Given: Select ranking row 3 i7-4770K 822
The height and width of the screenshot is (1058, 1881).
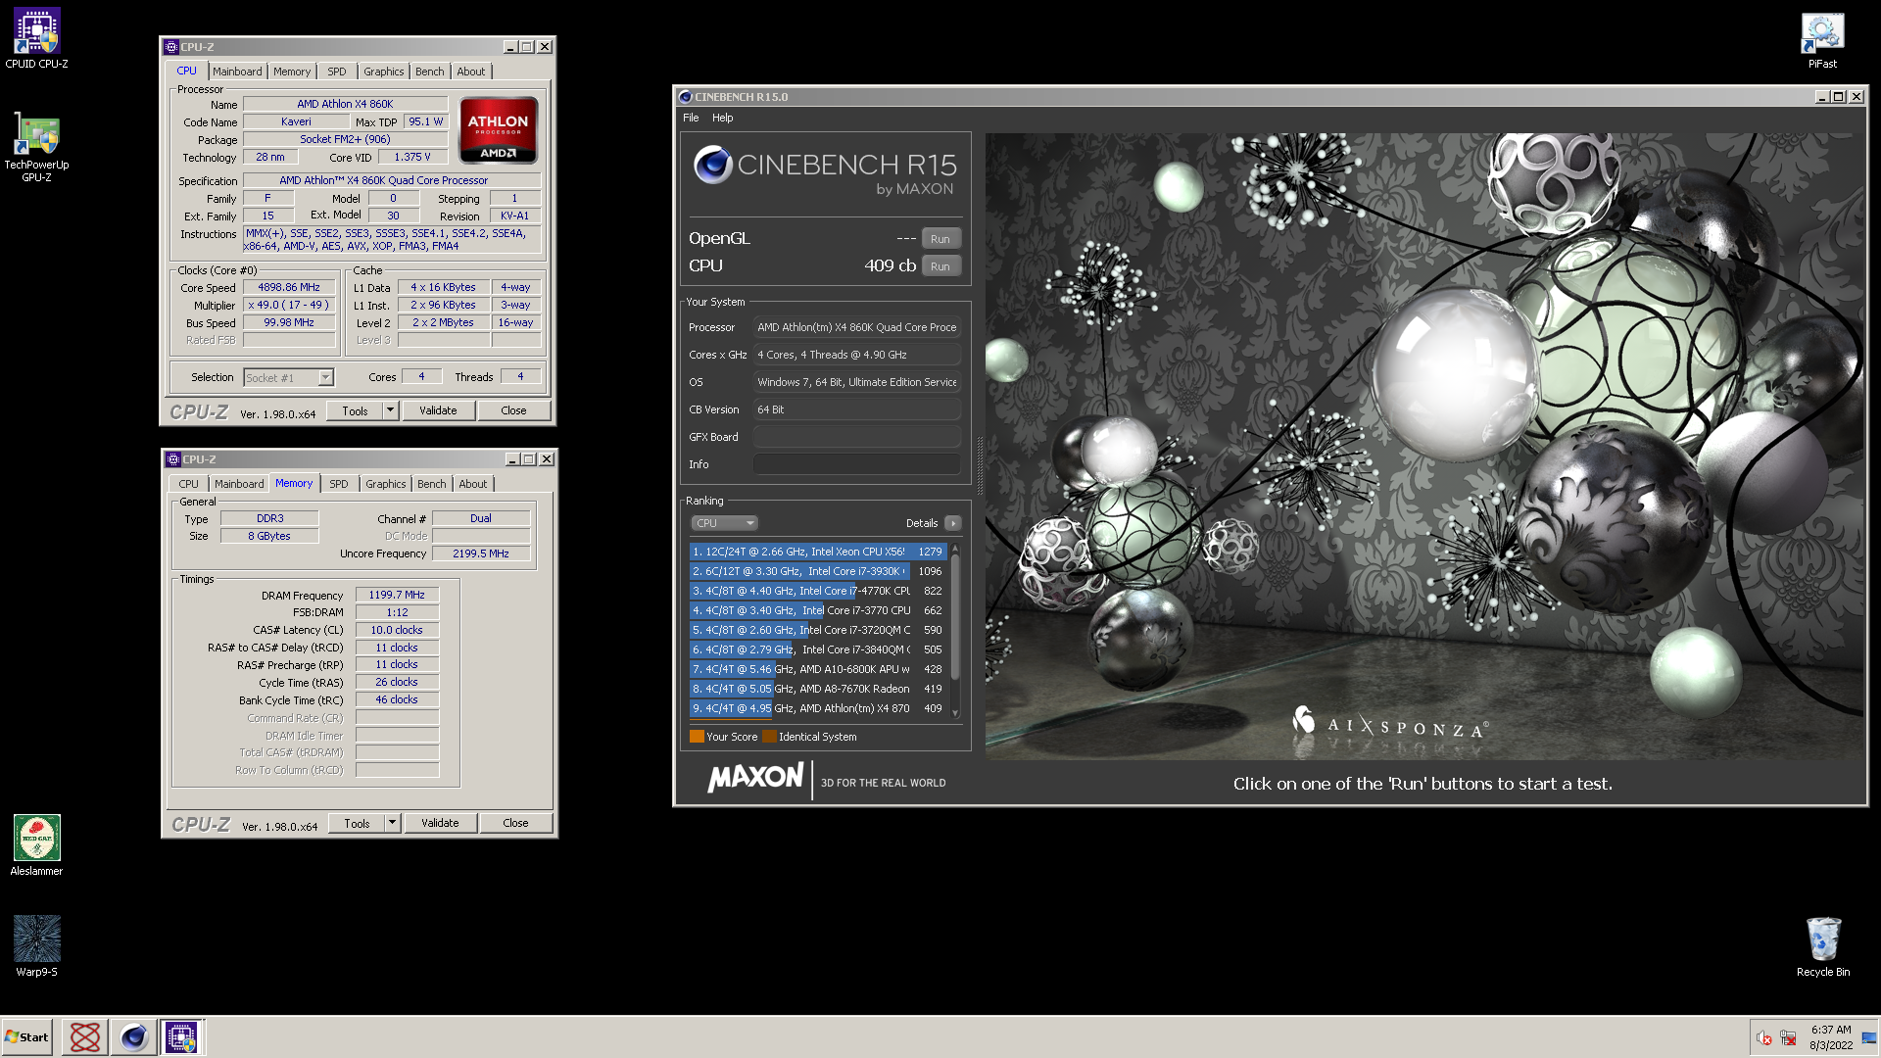Looking at the screenshot, I should click(x=818, y=591).
